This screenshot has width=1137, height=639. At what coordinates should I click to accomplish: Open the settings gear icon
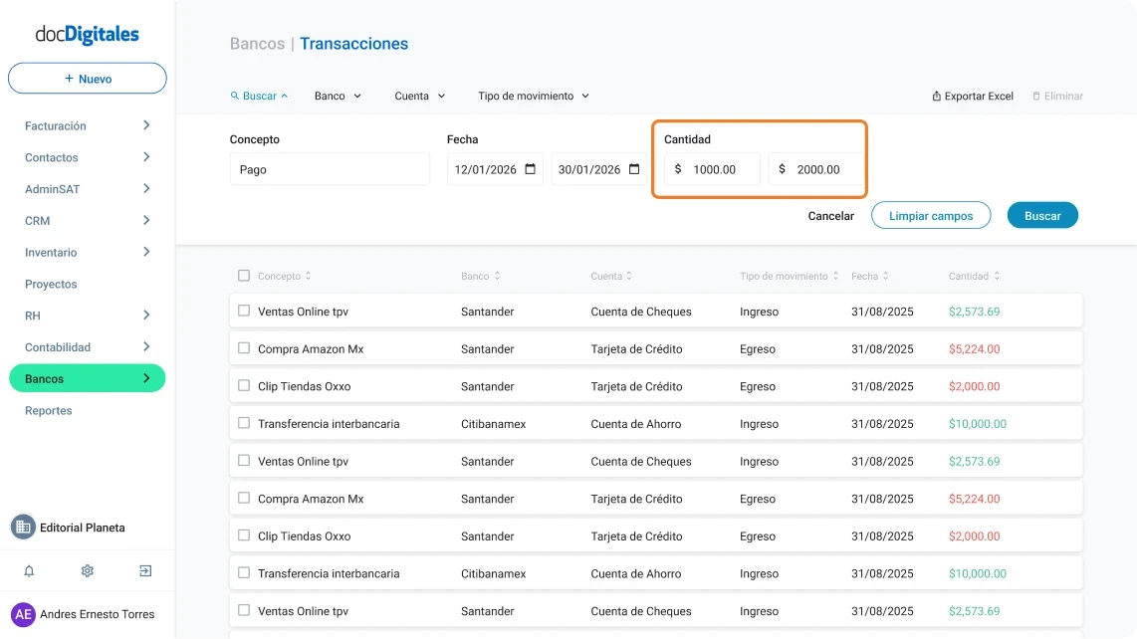[x=87, y=570]
